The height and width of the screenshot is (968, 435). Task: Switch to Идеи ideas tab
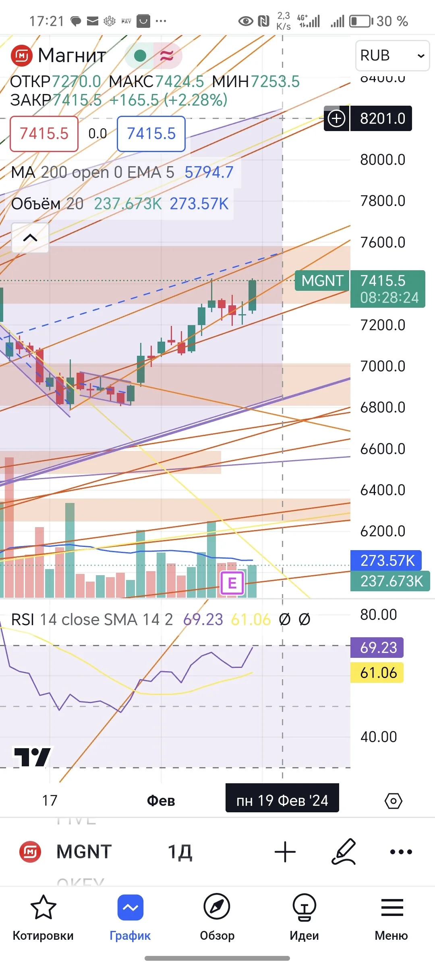coord(304,918)
